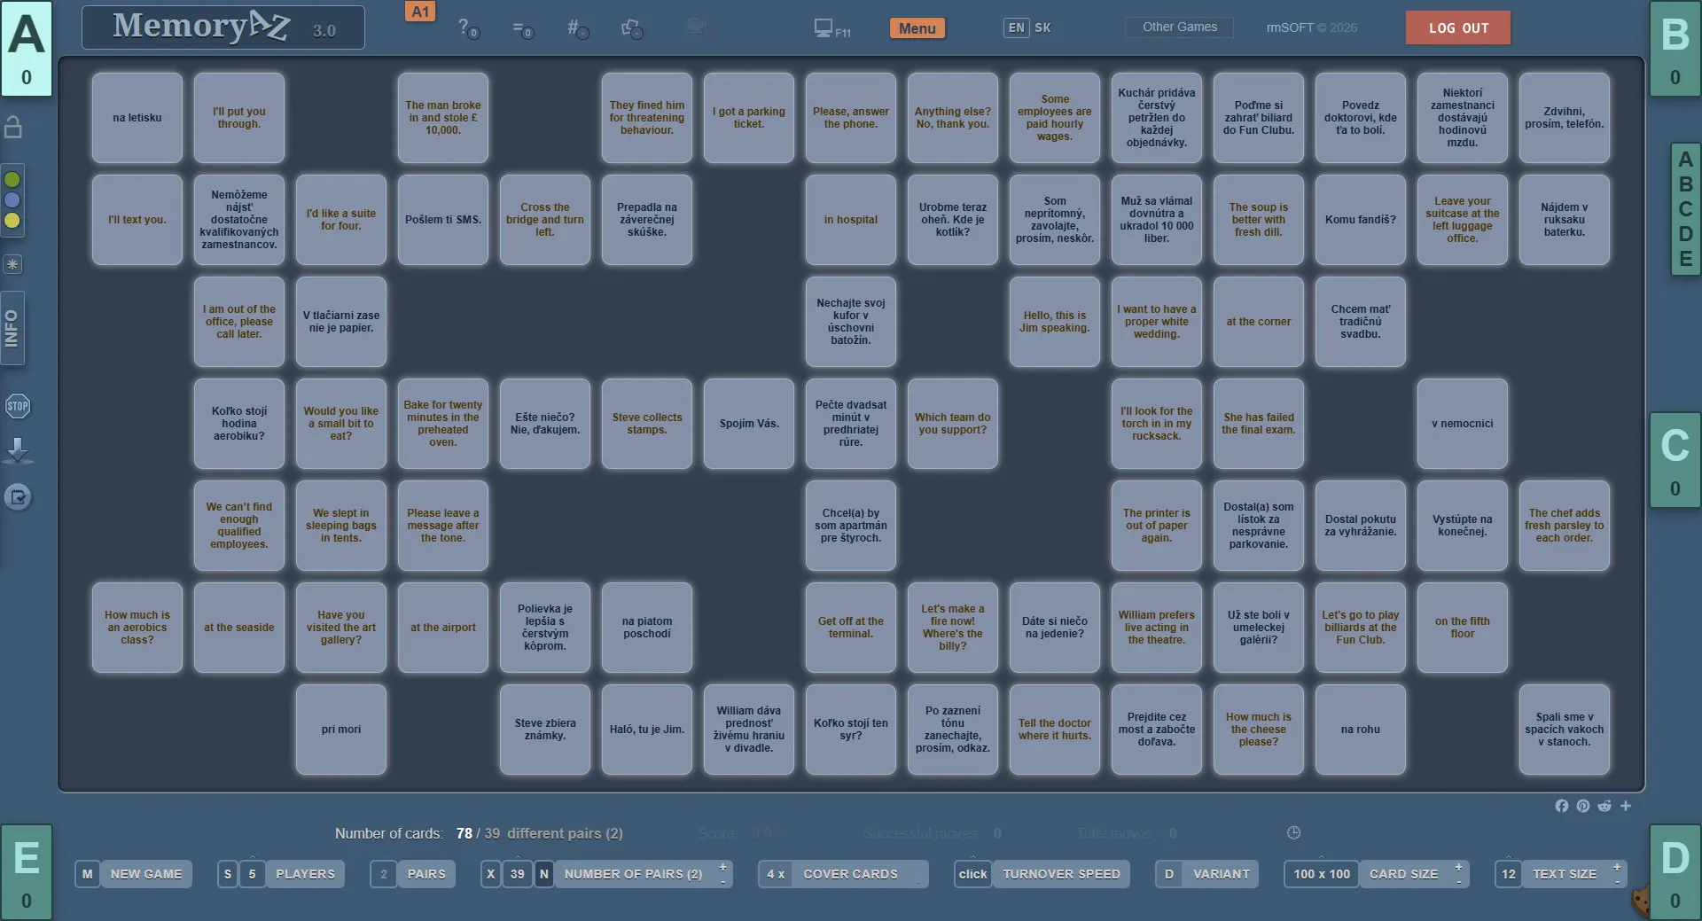The height and width of the screenshot is (921, 1702).
Task: Toggle the click Turnover Speed mode
Action: pos(972,874)
